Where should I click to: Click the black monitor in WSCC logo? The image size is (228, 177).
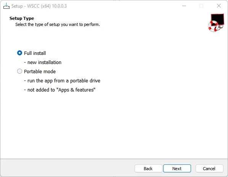[x=218, y=19]
